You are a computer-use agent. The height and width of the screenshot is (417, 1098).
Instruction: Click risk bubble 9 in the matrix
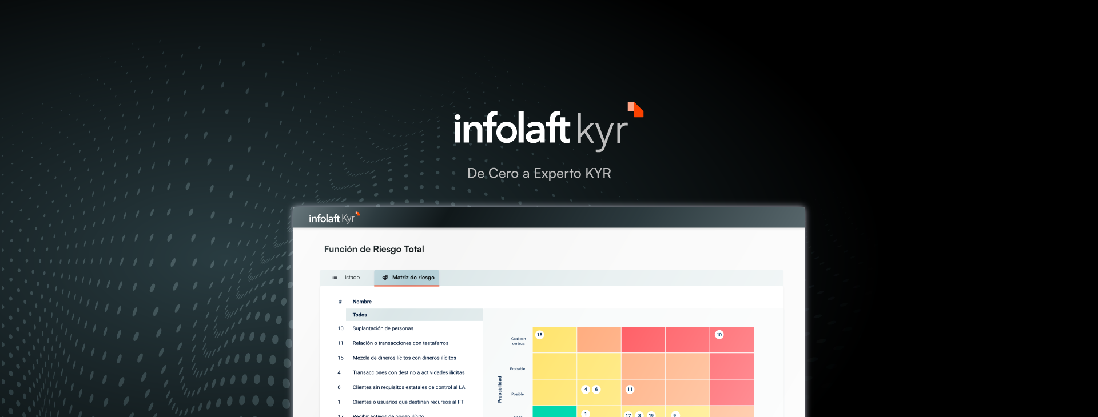pos(675,415)
